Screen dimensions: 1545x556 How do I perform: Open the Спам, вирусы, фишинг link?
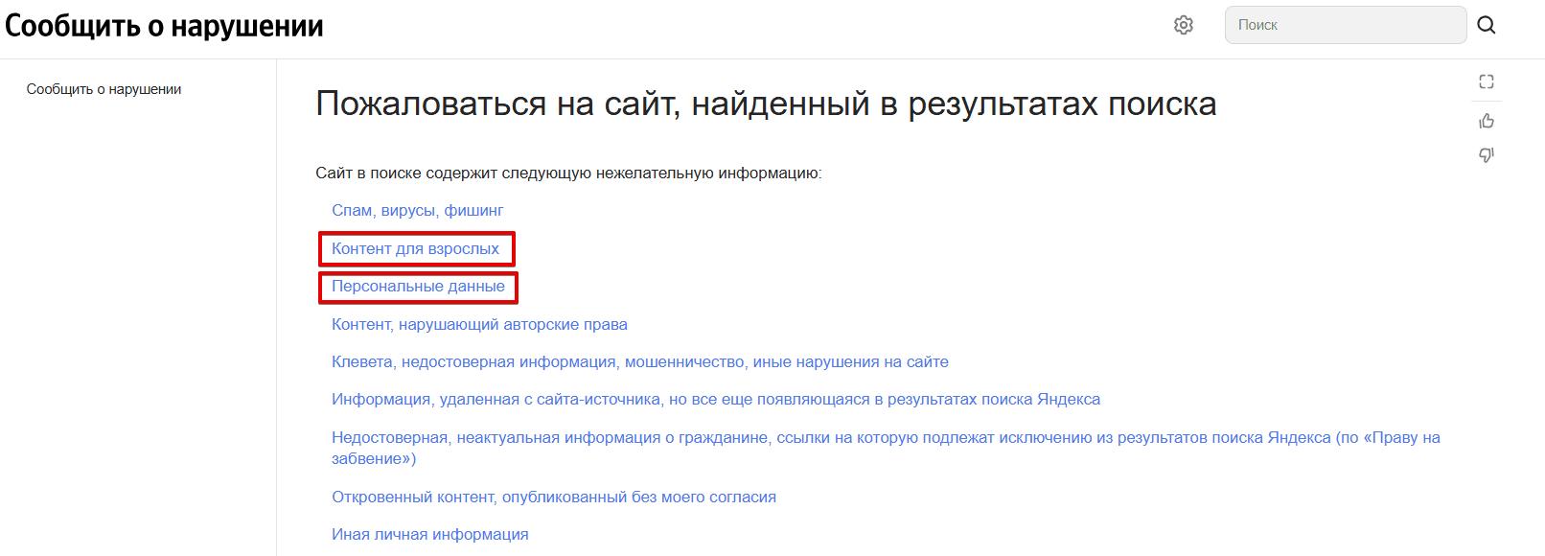tap(417, 211)
